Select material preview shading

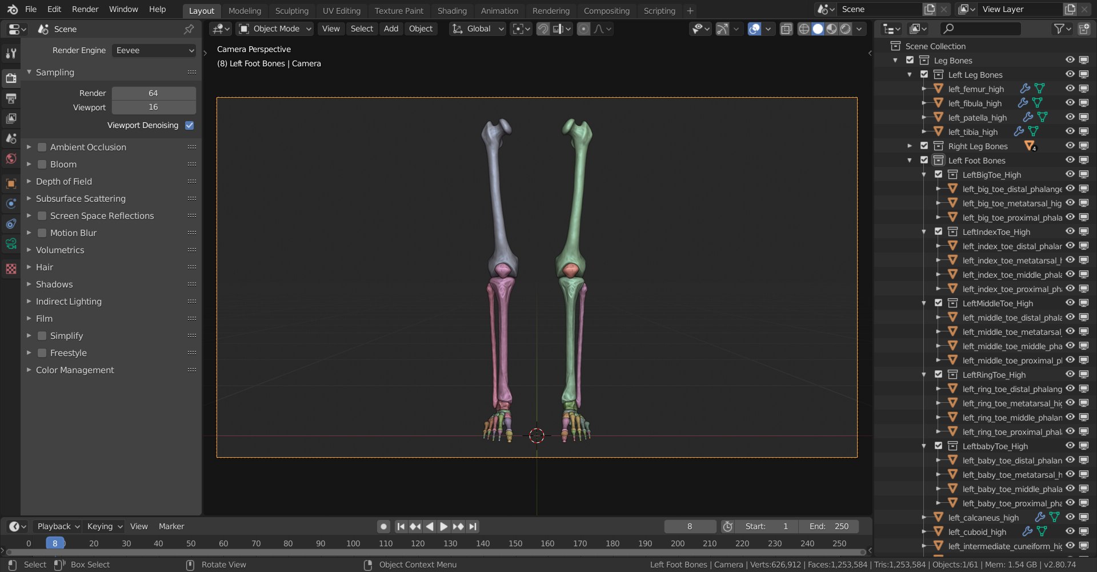click(x=832, y=29)
